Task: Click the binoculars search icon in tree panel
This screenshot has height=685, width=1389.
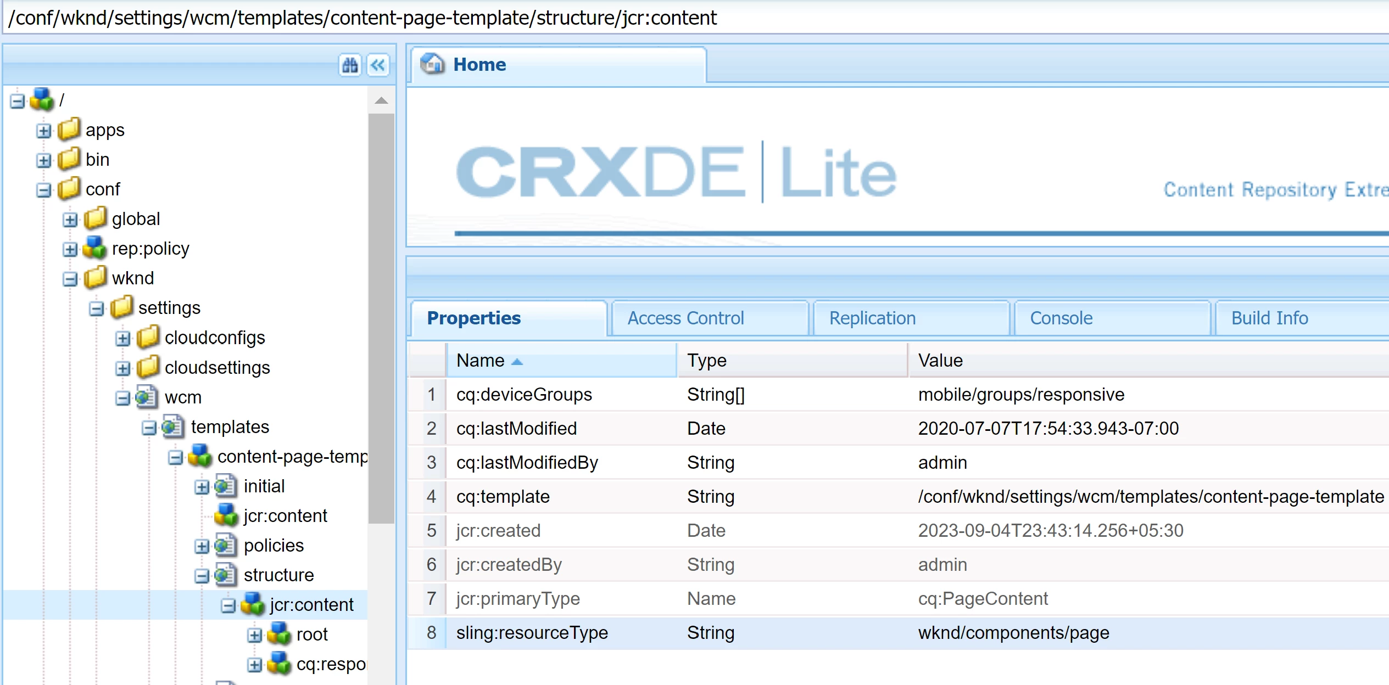Action: pyautogui.click(x=350, y=65)
